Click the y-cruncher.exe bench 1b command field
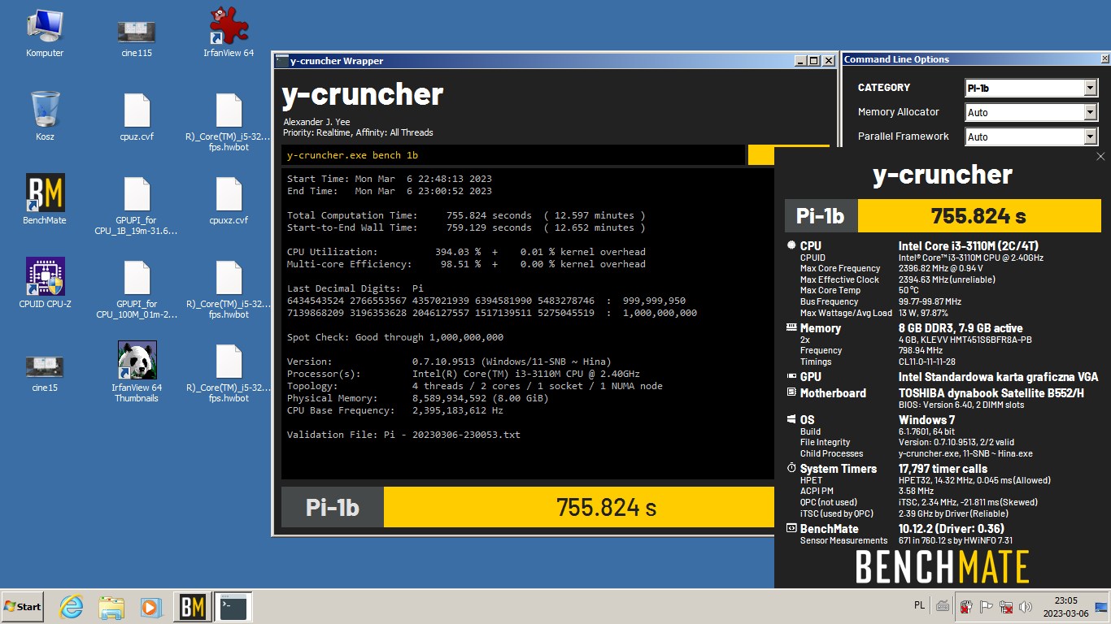Image resolution: width=1111 pixels, height=624 pixels. click(x=513, y=155)
